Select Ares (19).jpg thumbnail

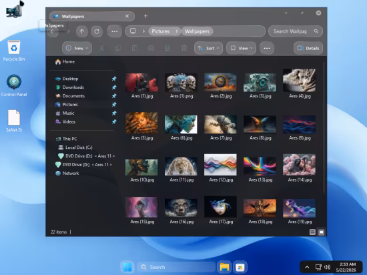pos(300,211)
